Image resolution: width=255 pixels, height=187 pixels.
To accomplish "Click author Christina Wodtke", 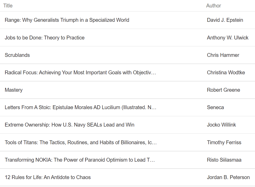I will coord(226,72).
